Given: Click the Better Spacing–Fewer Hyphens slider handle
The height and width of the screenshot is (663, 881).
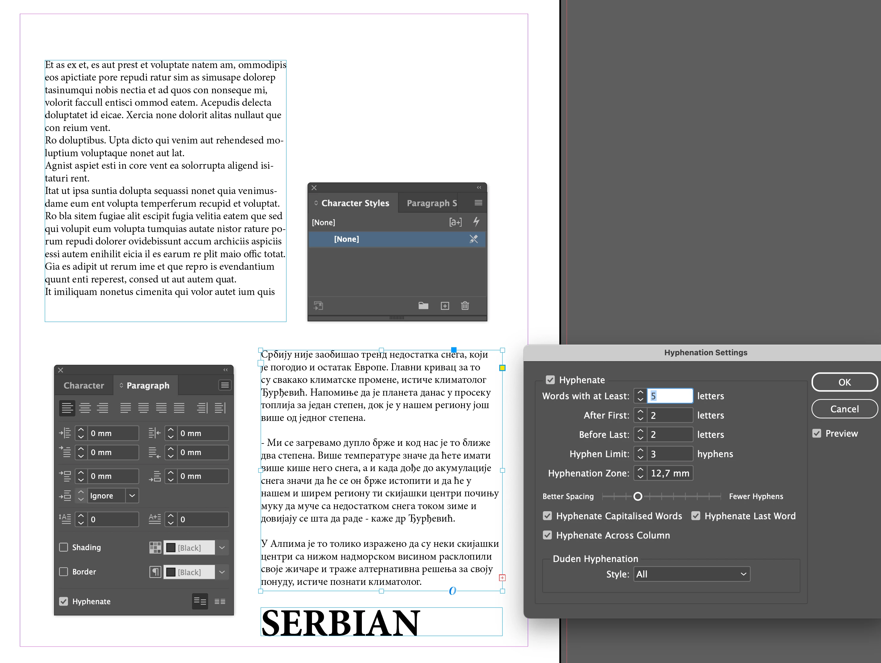Looking at the screenshot, I should tap(638, 496).
